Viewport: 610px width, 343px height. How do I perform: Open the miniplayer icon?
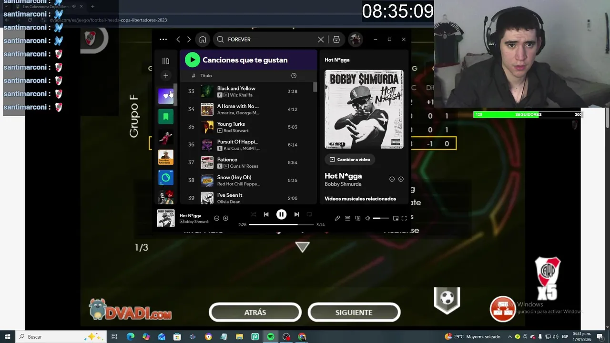(x=396, y=218)
